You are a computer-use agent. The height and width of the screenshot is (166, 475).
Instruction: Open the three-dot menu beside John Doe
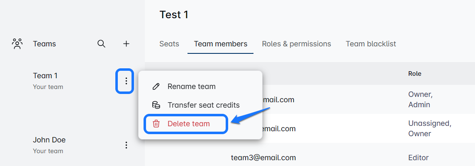126,145
